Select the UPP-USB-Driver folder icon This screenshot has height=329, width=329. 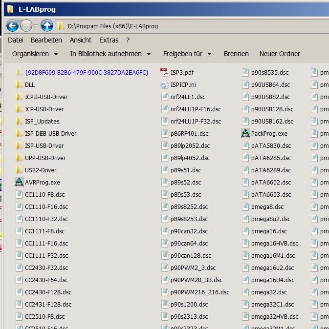point(19,158)
